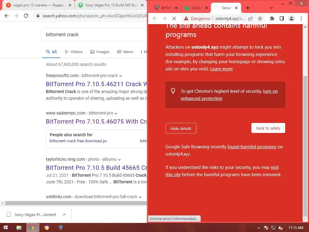Expand dropdown next to svtdhnlu.com result
Image resolution: width=309 pixels, height=232 pixels.
(x=140, y=197)
